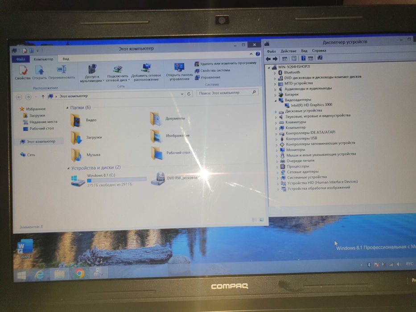Open the Файл tab in Explorer
This screenshot has height=312, width=416.
(21, 59)
